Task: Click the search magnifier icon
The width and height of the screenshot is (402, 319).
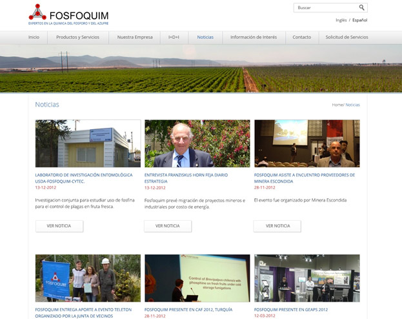Action: point(361,8)
